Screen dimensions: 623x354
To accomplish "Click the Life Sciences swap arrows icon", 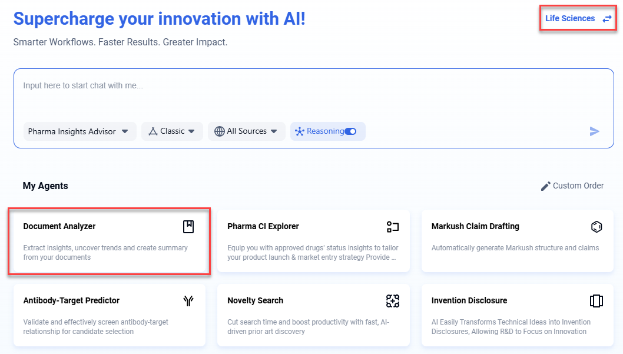I will (607, 19).
